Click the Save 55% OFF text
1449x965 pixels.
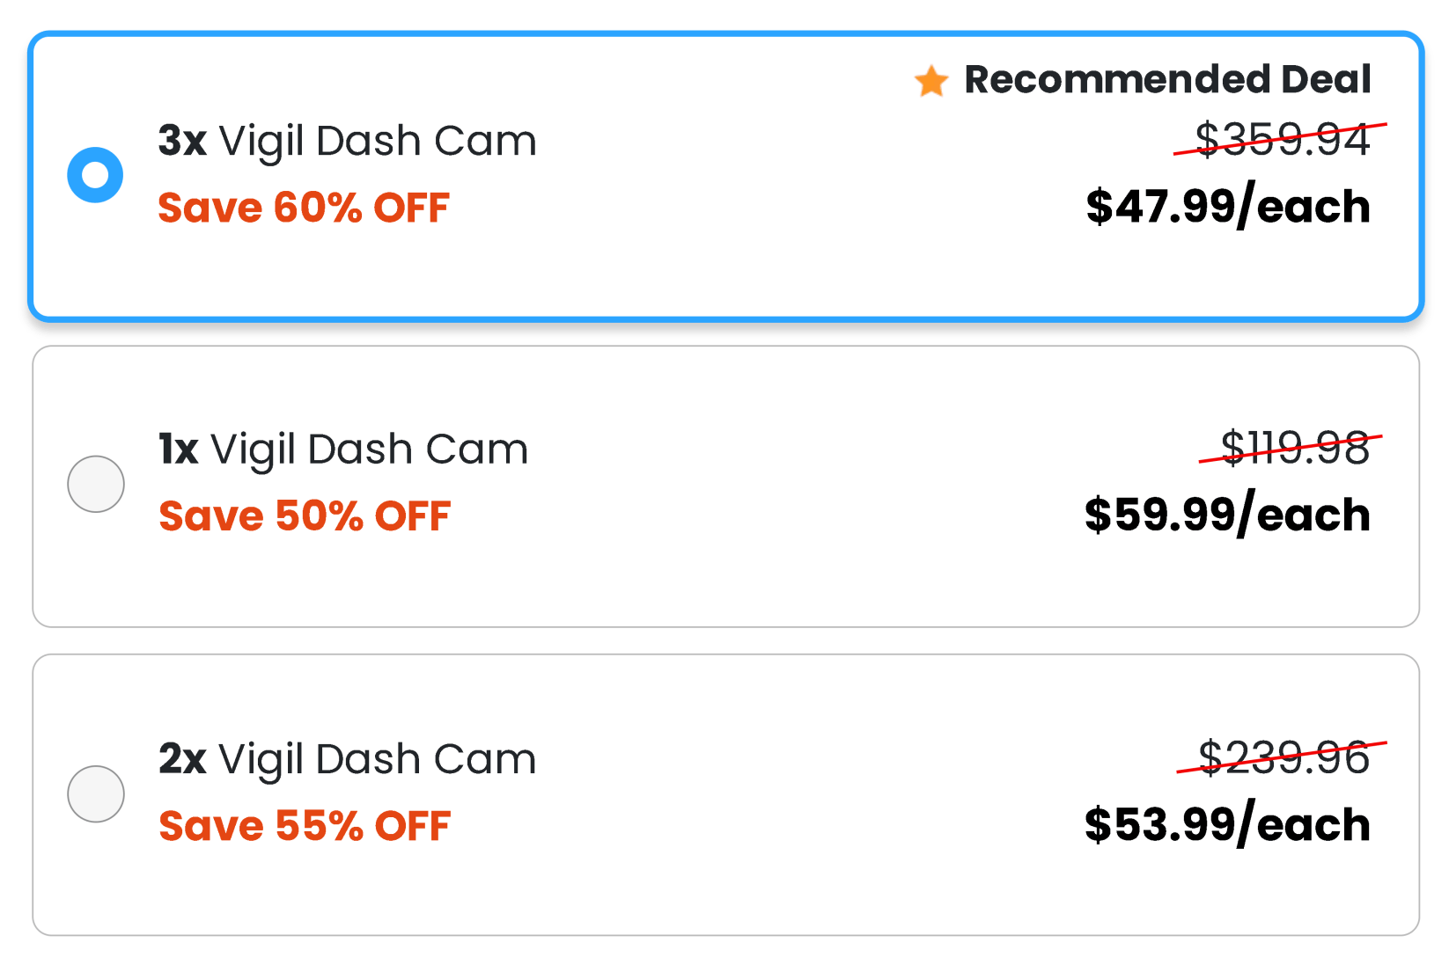[x=304, y=825]
